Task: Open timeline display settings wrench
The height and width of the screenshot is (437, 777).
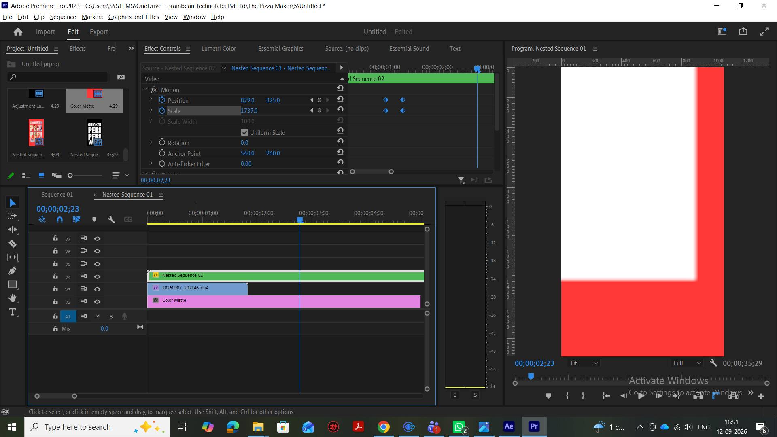Action: click(111, 219)
